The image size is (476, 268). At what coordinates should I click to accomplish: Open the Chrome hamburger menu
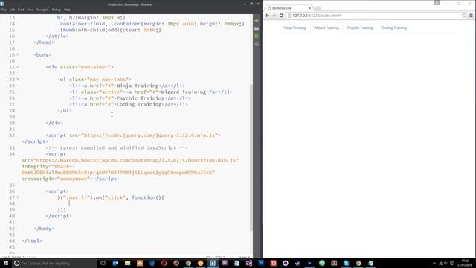[471, 16]
